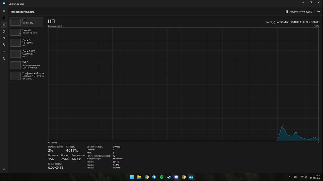Click the L3 cache value 12,0 МБ
Image resolution: width=323 pixels, height=181 pixels.
[116, 168]
